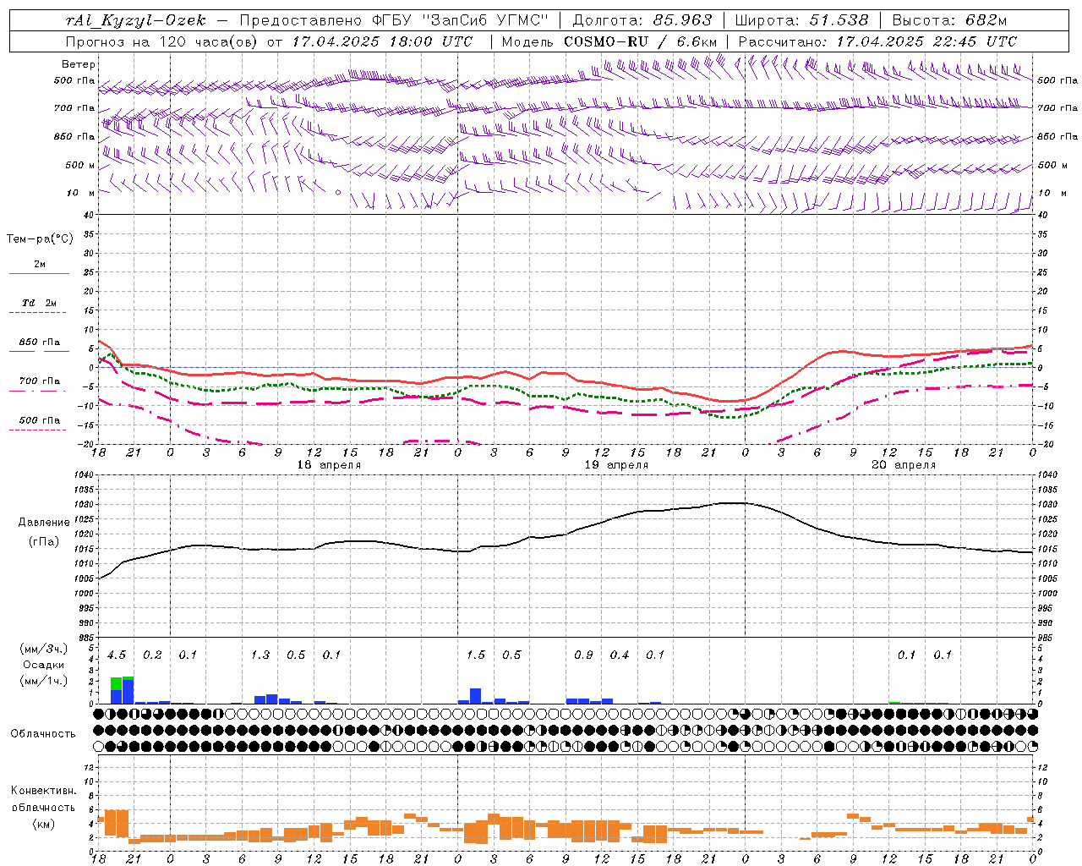
Task: Click the 0.9 precipitation total
Action: tap(584, 655)
